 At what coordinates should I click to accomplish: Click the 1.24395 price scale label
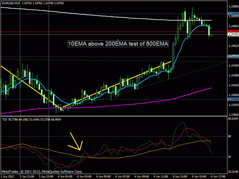(x=234, y=66)
